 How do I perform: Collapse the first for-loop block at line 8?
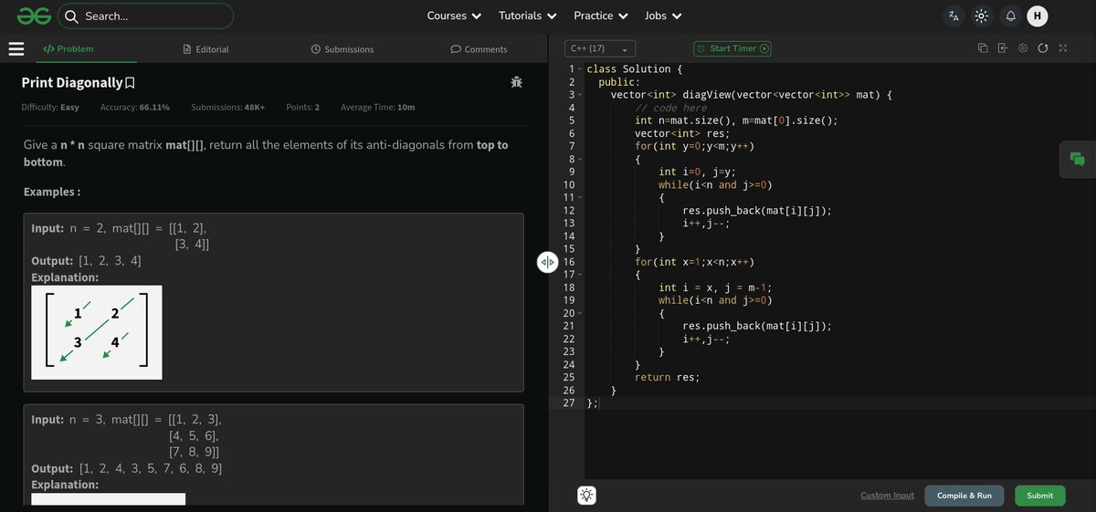(580, 159)
